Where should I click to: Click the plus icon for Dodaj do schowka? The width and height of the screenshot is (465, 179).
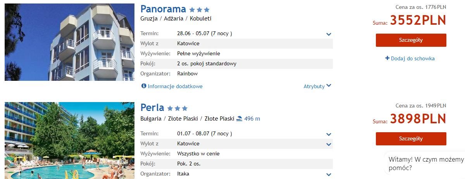pos(387,58)
